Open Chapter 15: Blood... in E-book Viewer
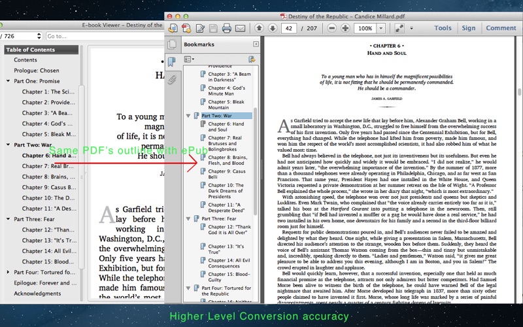 point(48,262)
